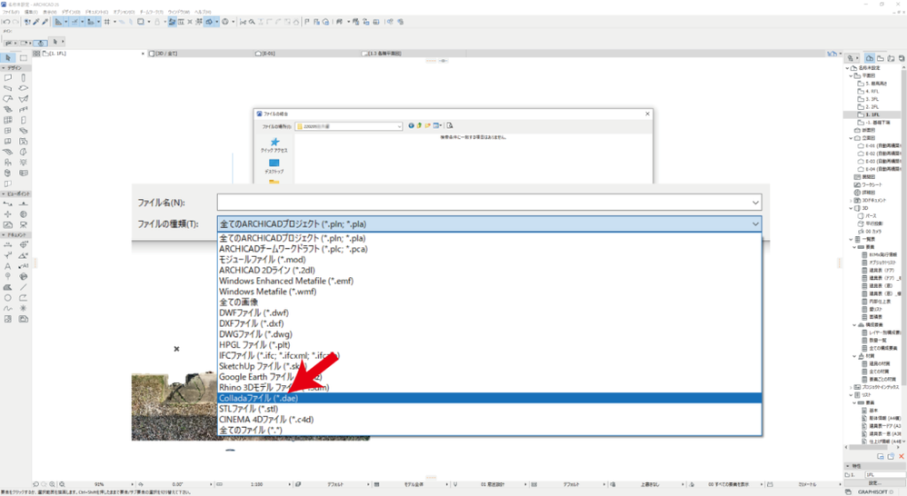The image size is (907, 496).
Task: Click the Undo icon in the toolbar
Action: pyautogui.click(x=5, y=22)
